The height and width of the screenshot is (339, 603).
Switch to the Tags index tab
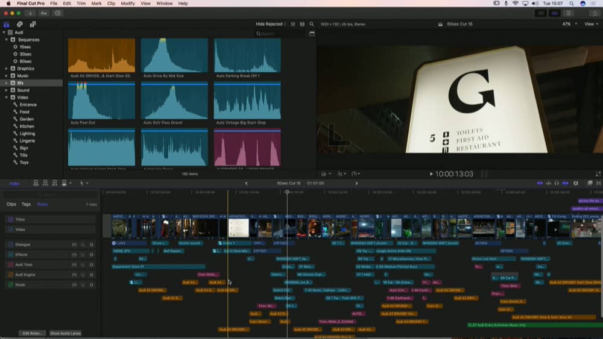[x=26, y=204]
